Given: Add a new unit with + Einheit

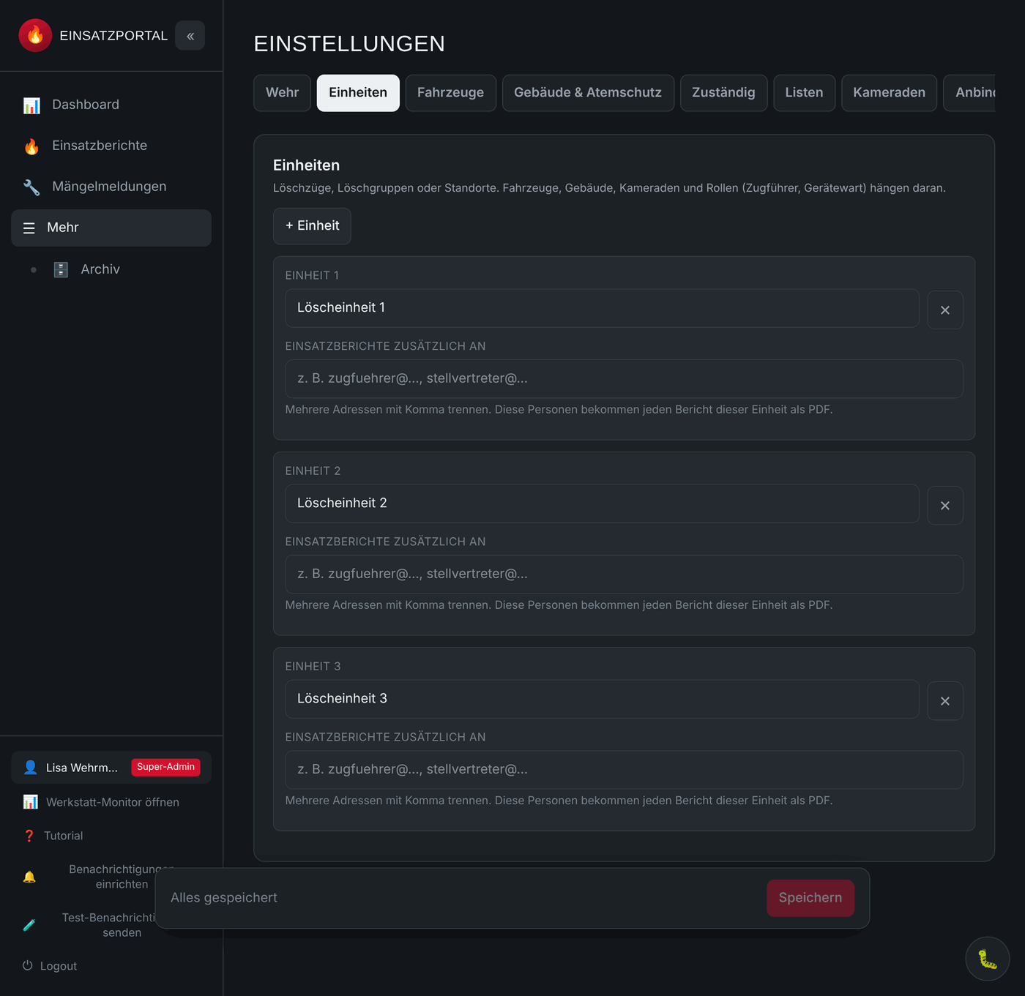Looking at the screenshot, I should [x=312, y=226].
